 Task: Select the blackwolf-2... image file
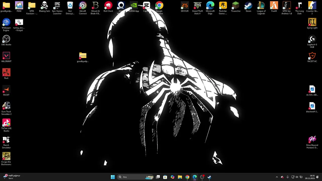[x=312, y=107]
